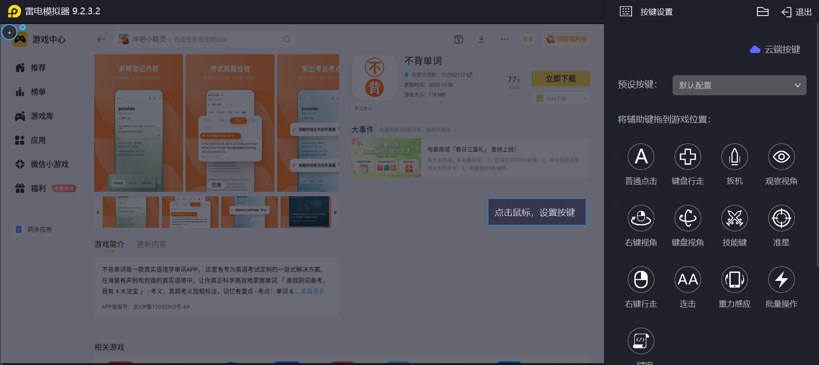819x365 pixels.
Task: Click the 不背单词 app icon
Action: (x=375, y=77)
